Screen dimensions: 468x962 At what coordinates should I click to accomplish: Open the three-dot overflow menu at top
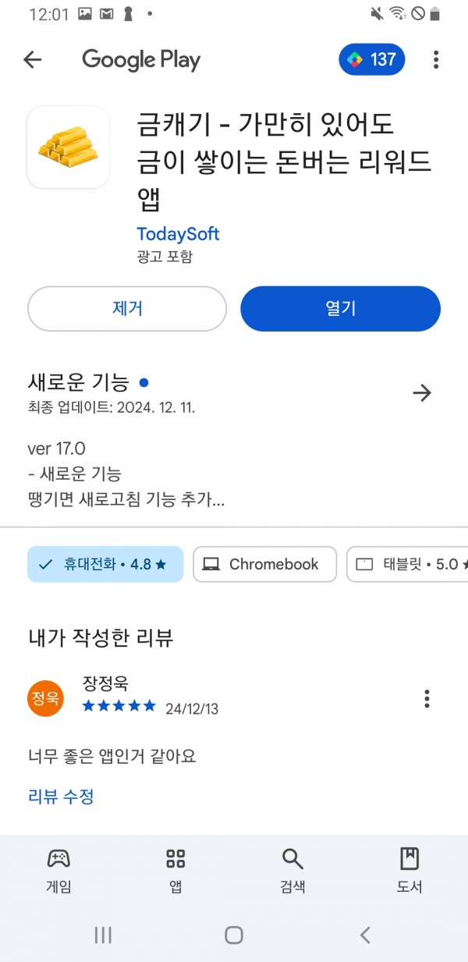click(x=436, y=60)
